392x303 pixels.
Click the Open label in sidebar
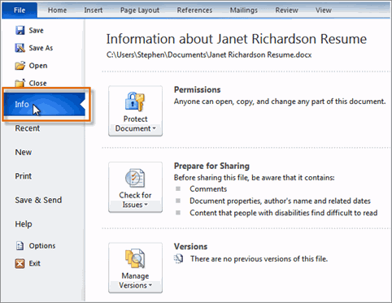[38, 66]
